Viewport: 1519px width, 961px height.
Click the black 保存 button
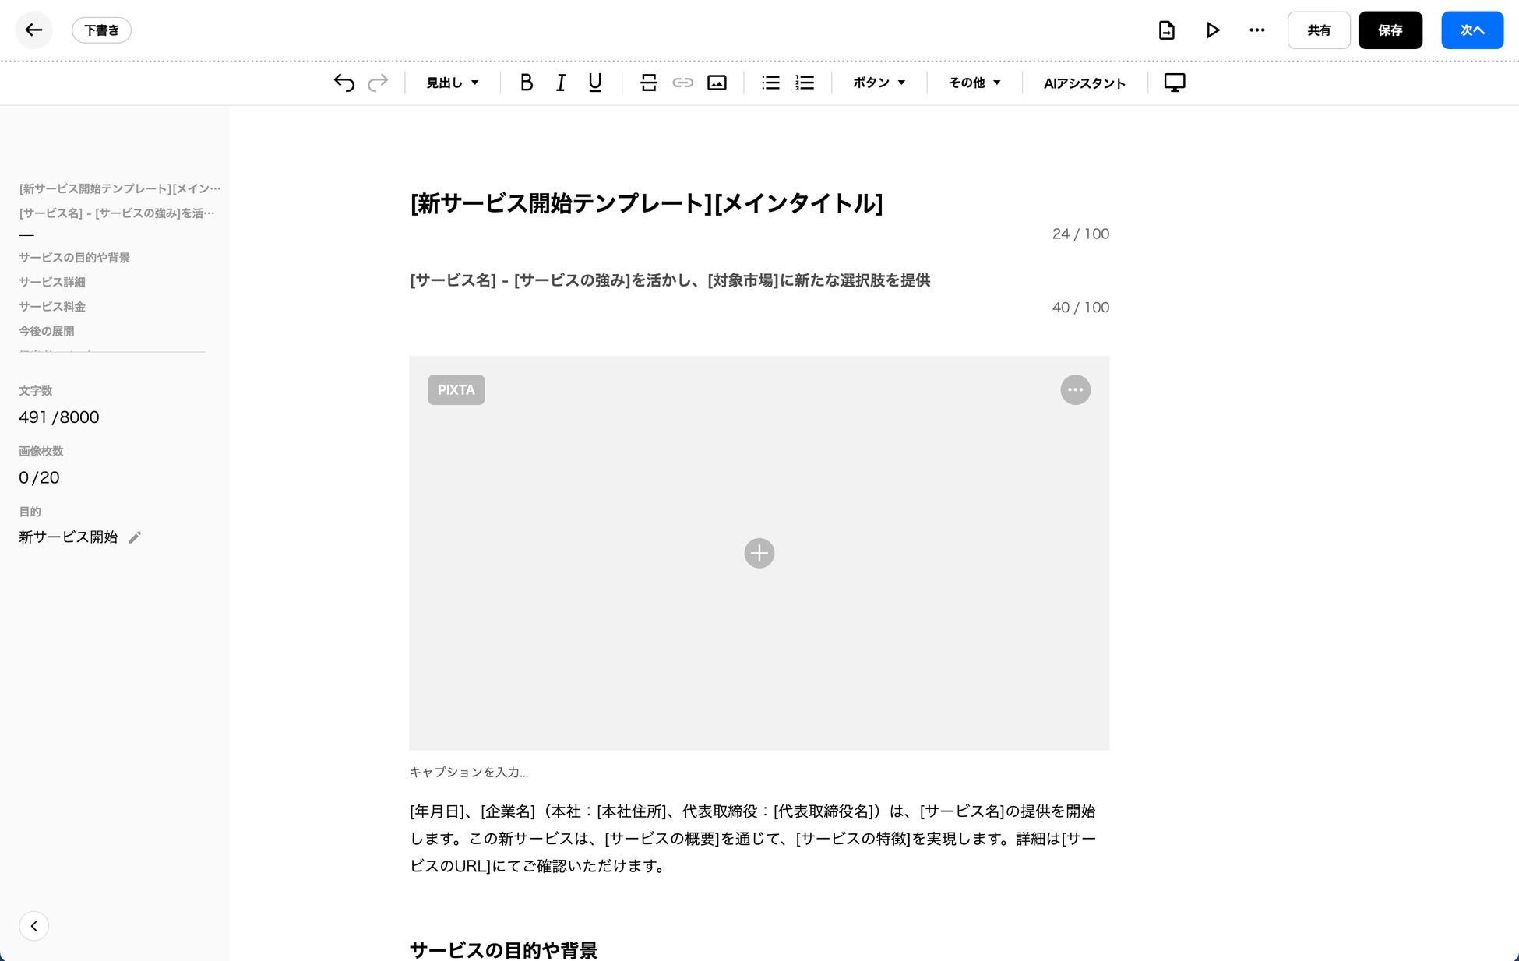pyautogui.click(x=1390, y=30)
